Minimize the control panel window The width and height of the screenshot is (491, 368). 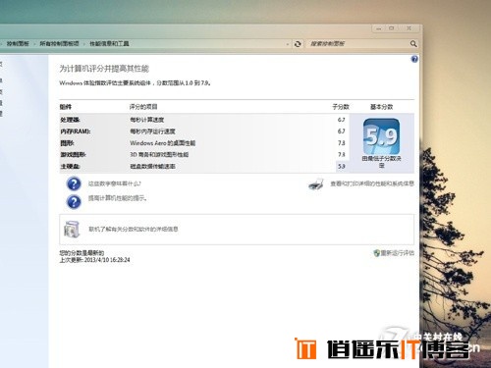tap(379, 28)
